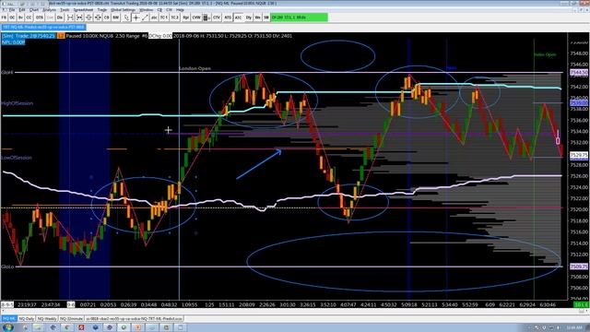
Task: Click the Rpl replay toolbar button
Action: [186, 18]
